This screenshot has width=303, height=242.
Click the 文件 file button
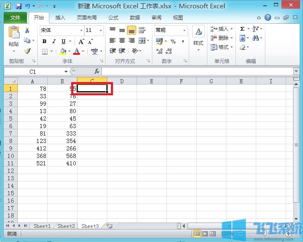(15, 18)
